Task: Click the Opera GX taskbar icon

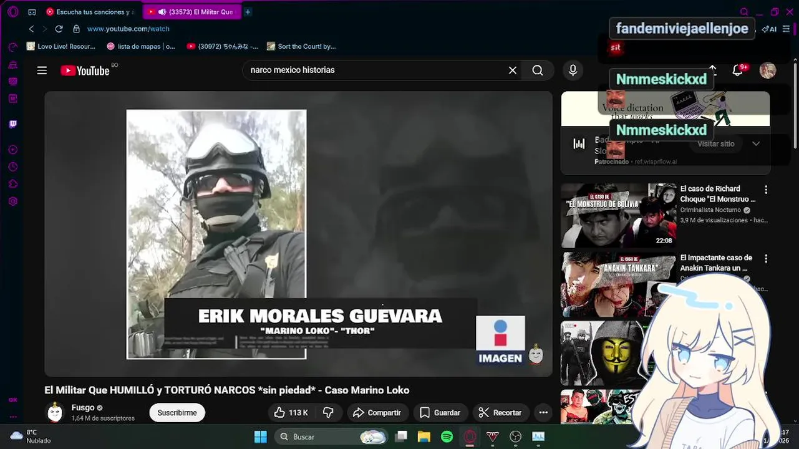Action: tap(470, 437)
